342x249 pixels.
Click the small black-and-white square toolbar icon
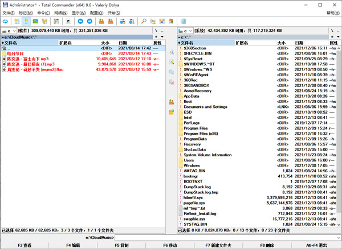tap(68, 21)
